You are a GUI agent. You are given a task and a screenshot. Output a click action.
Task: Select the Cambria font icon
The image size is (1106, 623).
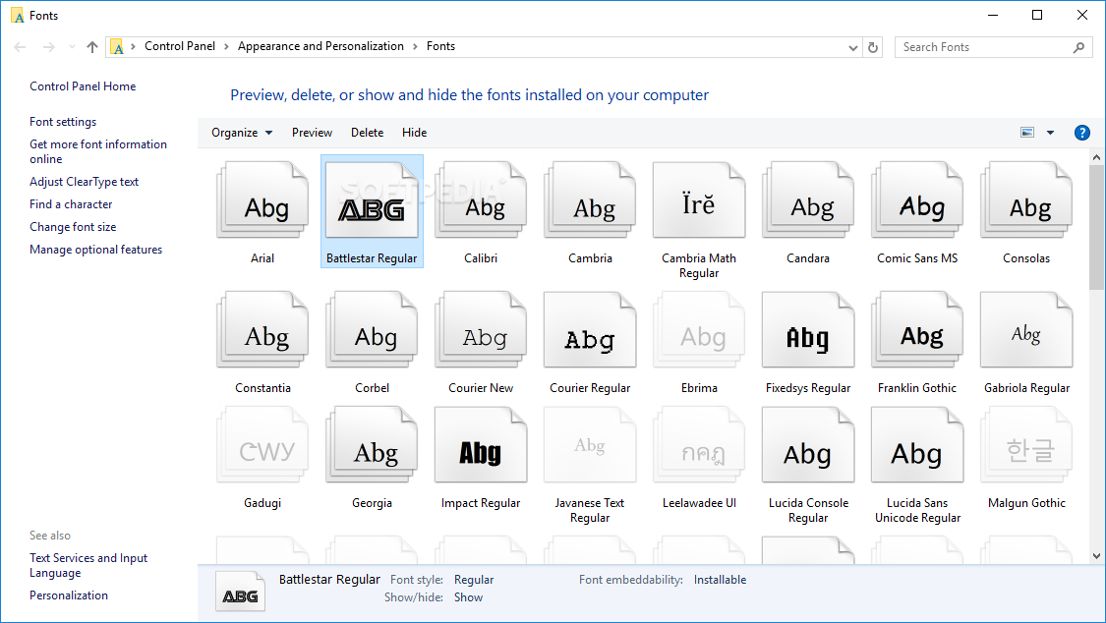(590, 199)
